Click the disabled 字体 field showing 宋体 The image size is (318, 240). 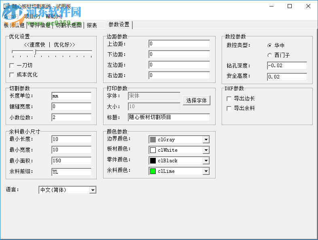point(154,96)
